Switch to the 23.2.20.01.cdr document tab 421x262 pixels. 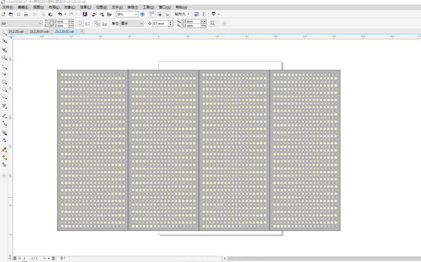click(39, 31)
